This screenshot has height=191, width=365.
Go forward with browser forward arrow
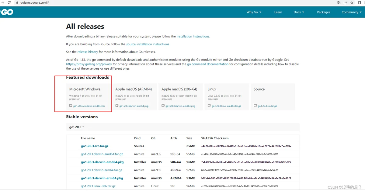click(x=2, y=2)
